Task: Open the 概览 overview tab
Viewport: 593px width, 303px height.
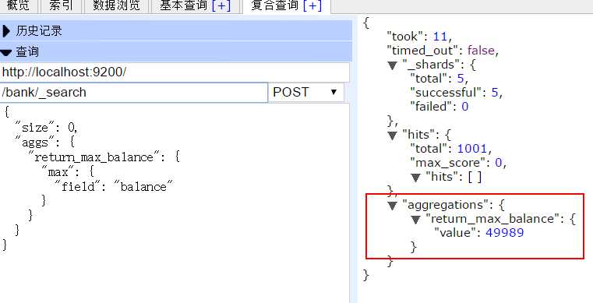Action: (x=18, y=5)
